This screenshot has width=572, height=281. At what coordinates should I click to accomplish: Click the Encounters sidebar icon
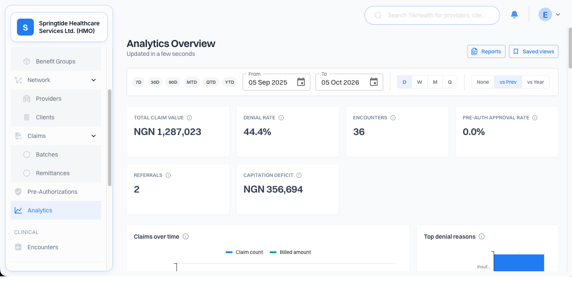tap(18, 247)
